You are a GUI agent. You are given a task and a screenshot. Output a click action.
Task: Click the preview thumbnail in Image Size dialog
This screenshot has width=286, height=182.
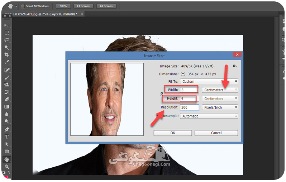[107, 99]
